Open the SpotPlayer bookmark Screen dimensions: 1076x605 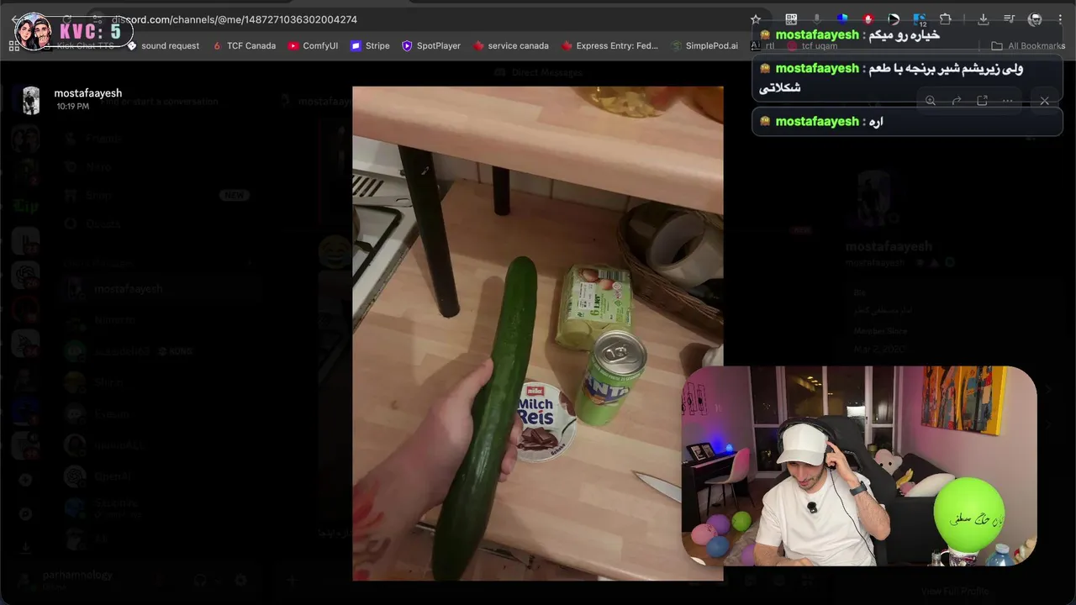pos(431,46)
